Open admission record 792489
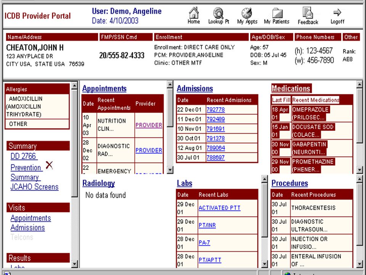Viewport: 366px width, 275px height. coord(215,119)
